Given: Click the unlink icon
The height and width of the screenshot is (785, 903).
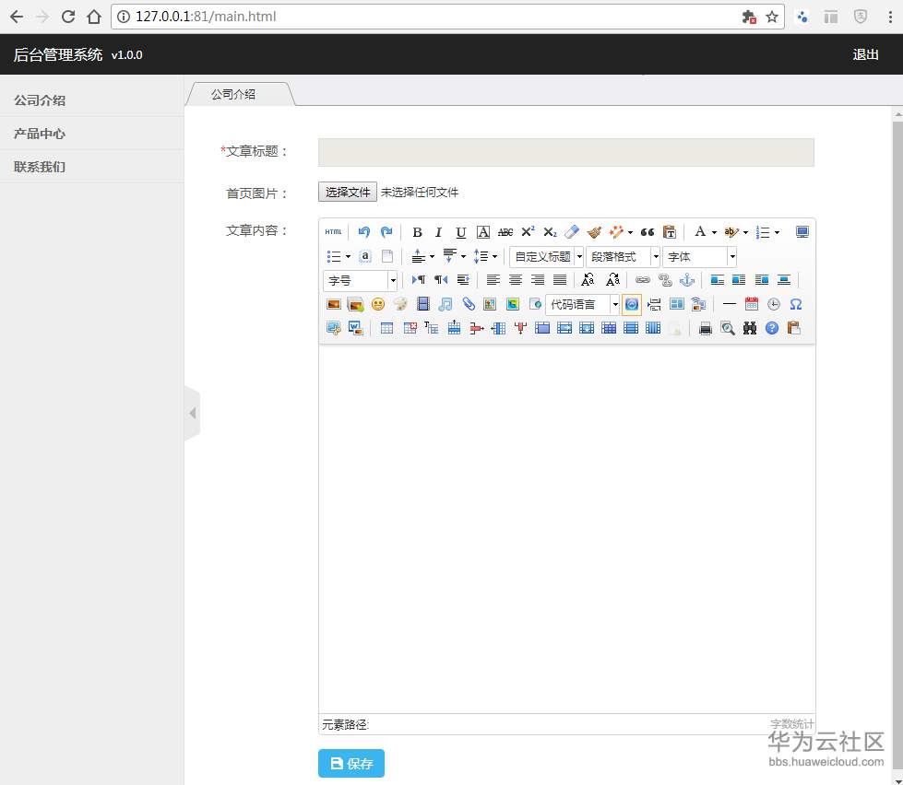Looking at the screenshot, I should coord(665,280).
